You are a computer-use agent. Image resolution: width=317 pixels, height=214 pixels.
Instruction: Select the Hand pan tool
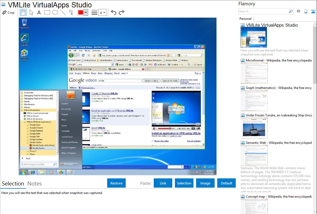[x=23, y=12]
